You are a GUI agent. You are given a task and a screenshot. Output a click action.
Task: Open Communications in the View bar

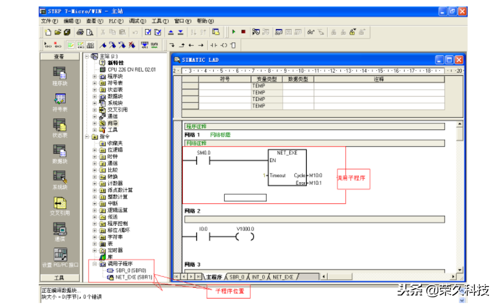(x=60, y=232)
